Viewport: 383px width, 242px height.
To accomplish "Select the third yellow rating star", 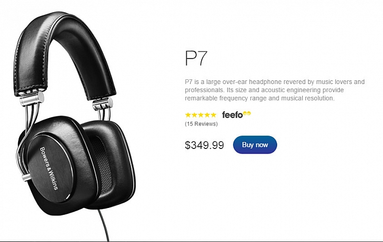I will click(x=201, y=115).
